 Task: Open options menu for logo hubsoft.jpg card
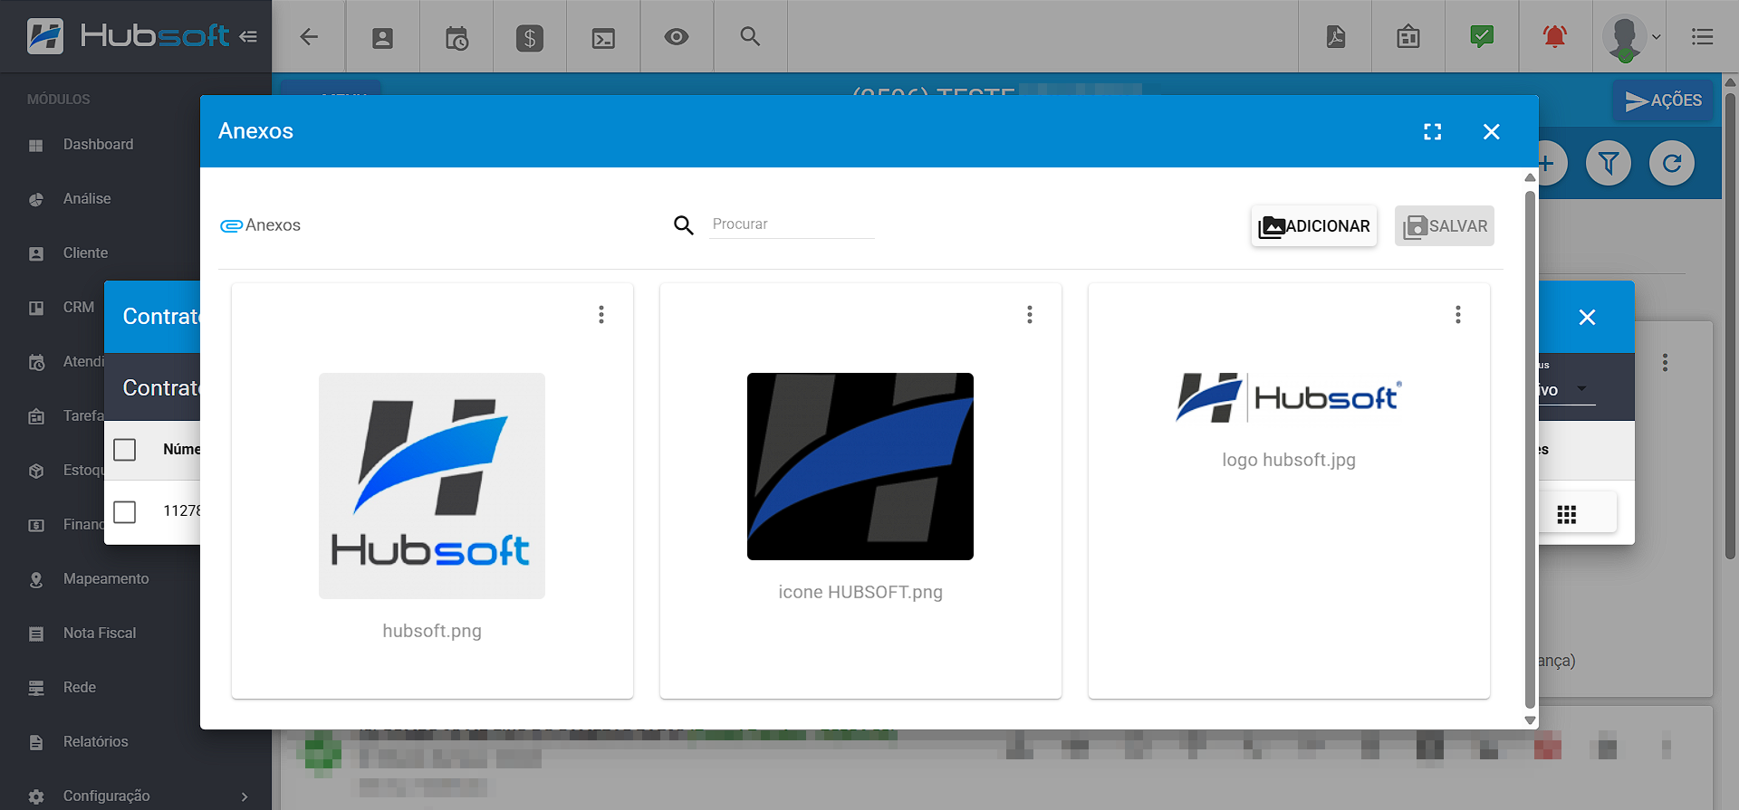pyautogui.click(x=1458, y=315)
